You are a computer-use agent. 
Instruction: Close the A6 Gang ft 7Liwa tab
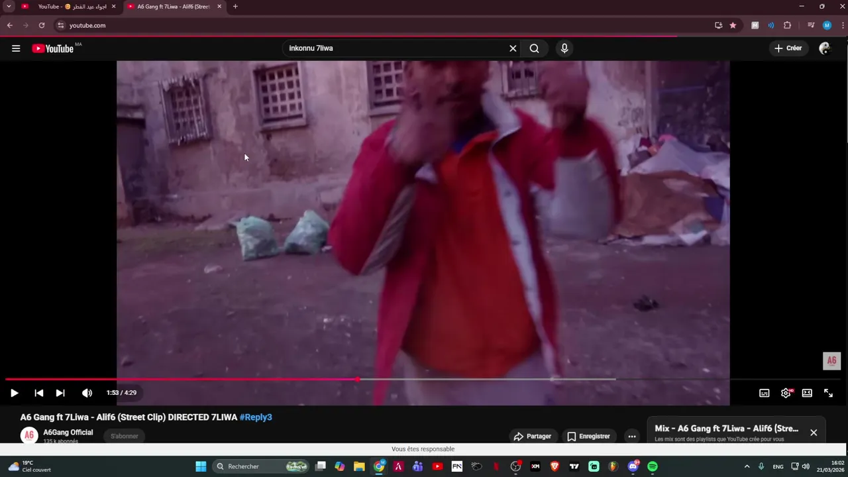(x=219, y=7)
